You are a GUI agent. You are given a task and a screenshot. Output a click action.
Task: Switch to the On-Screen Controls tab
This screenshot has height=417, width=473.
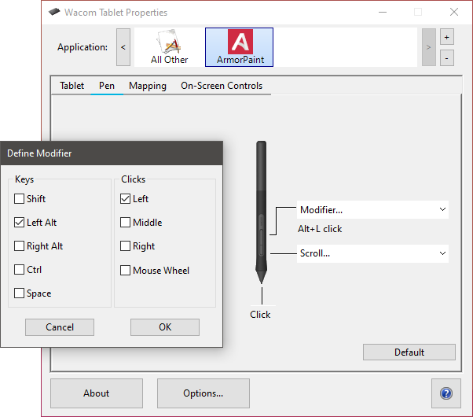(222, 86)
